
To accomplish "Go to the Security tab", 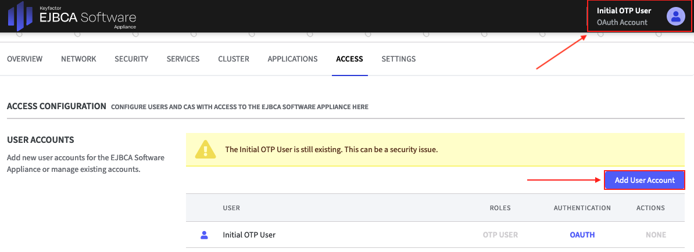I will (x=131, y=59).
